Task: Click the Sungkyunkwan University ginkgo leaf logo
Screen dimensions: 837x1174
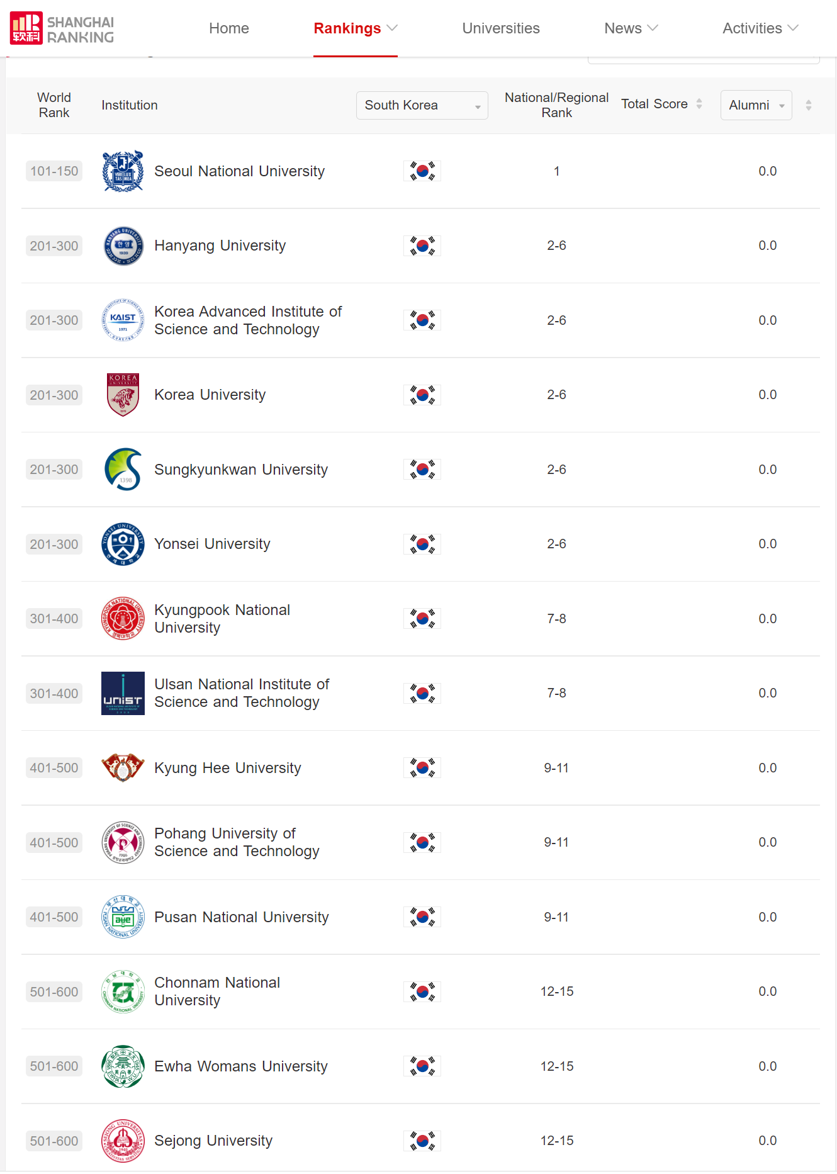Action: point(123,470)
